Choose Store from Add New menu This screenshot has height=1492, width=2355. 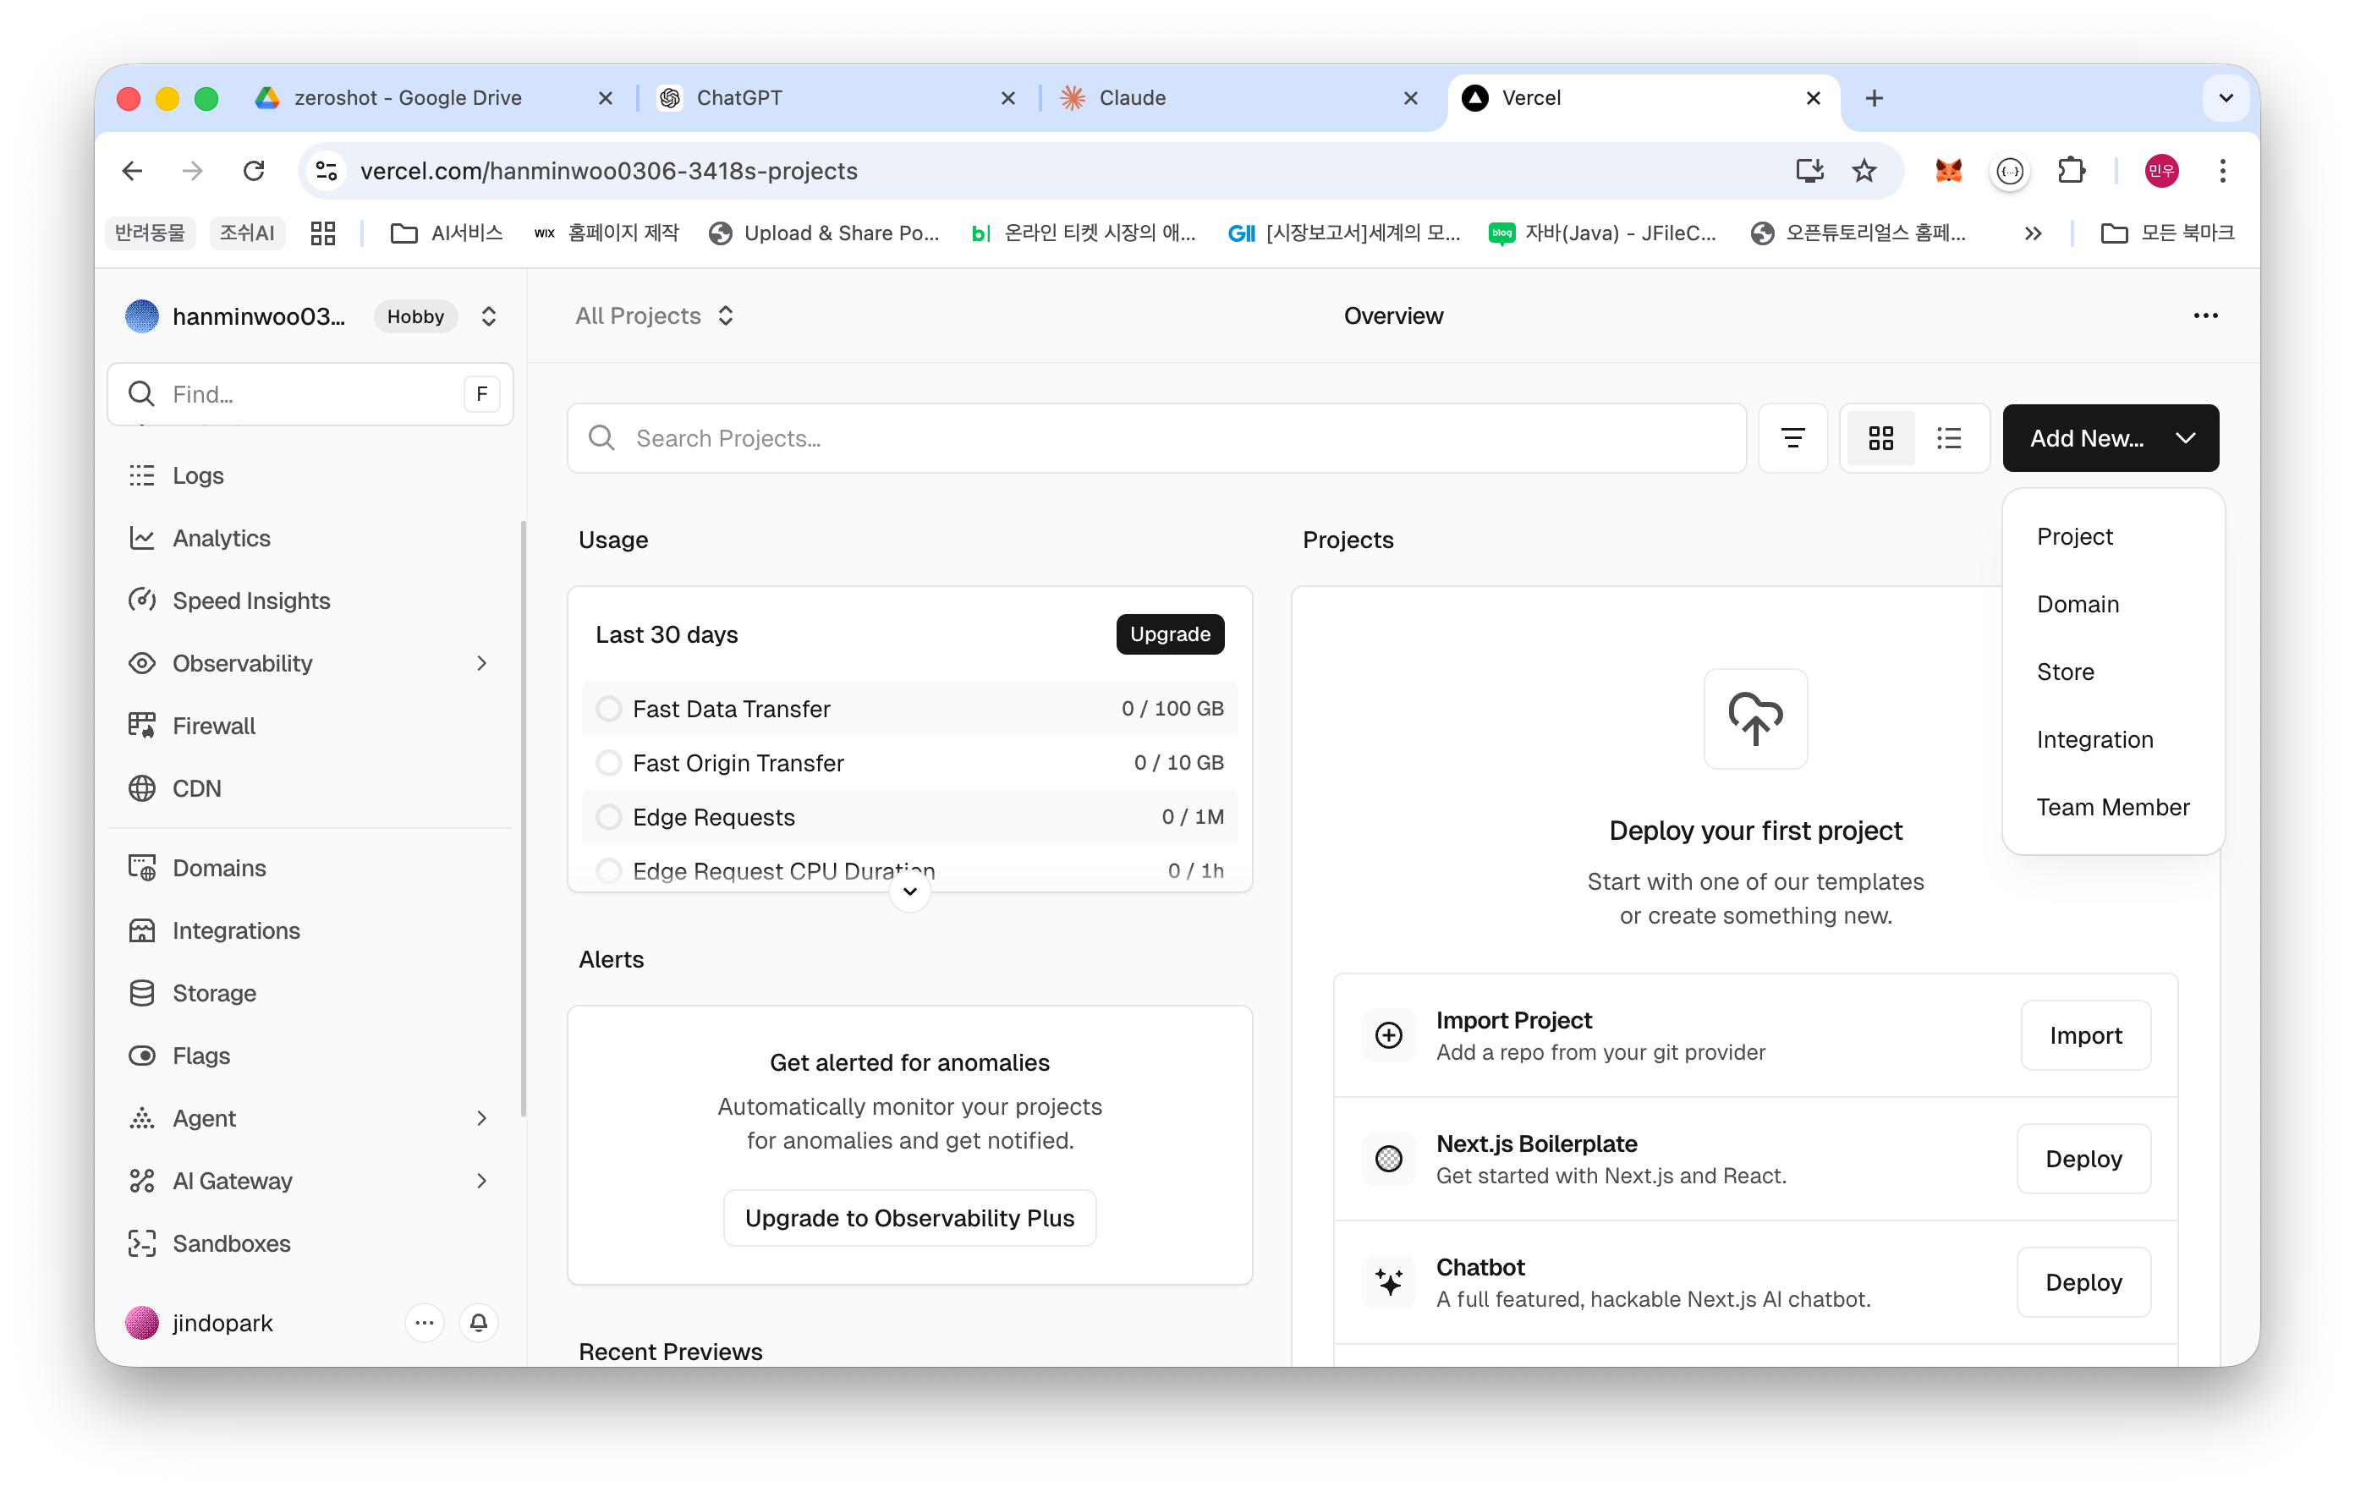[x=2112, y=672]
